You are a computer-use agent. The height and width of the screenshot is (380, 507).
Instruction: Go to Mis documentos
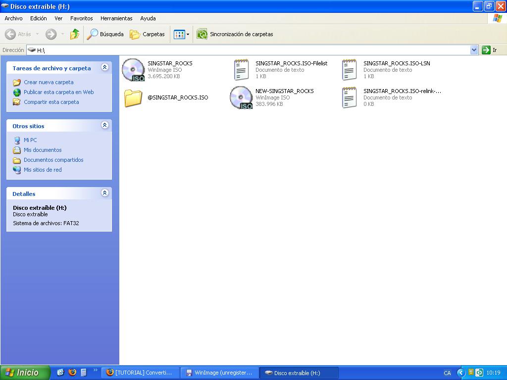click(x=43, y=150)
